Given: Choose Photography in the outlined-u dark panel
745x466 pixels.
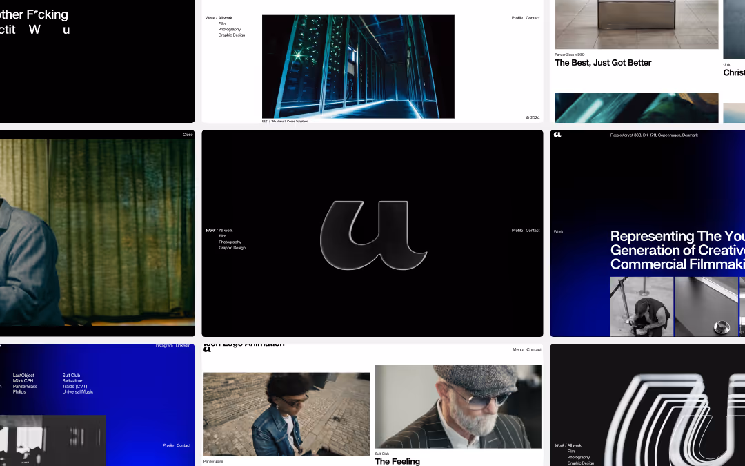Looking at the screenshot, I should click(x=579, y=458).
